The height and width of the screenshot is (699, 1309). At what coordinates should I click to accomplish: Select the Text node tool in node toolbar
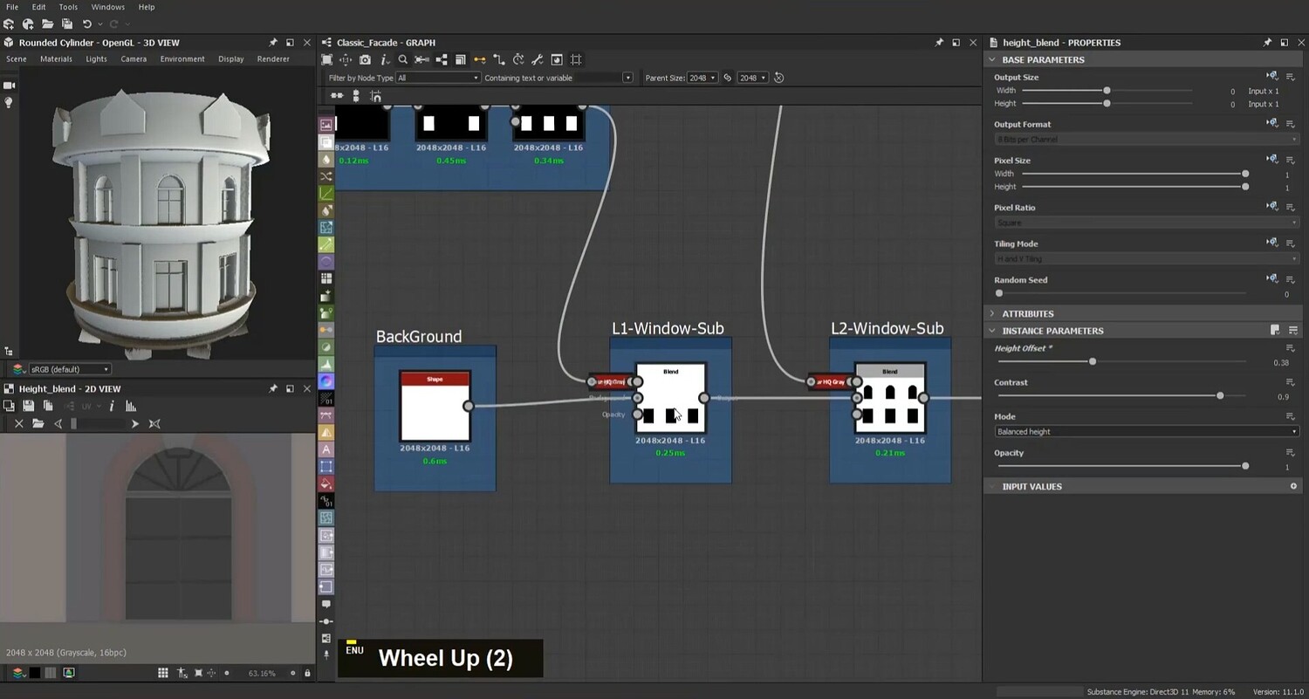coord(326,448)
